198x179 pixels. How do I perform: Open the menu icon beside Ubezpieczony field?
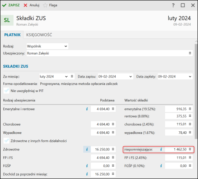[x=190, y=53]
